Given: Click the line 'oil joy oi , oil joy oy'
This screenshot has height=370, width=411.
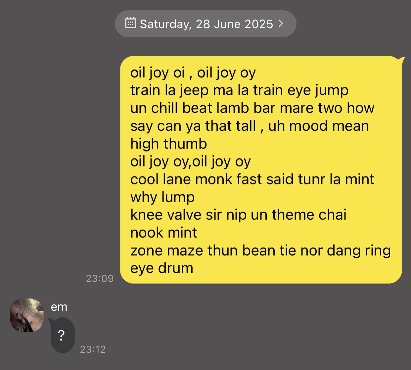Looking at the screenshot, I should 193,73.
